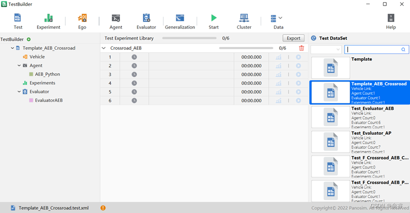
Task: Play experiment row 5
Action: click(x=298, y=92)
